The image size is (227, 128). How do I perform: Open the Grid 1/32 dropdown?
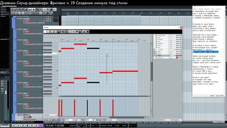(x=69, y=120)
